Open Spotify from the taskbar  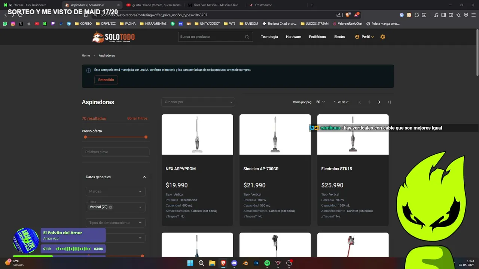tap(267, 263)
